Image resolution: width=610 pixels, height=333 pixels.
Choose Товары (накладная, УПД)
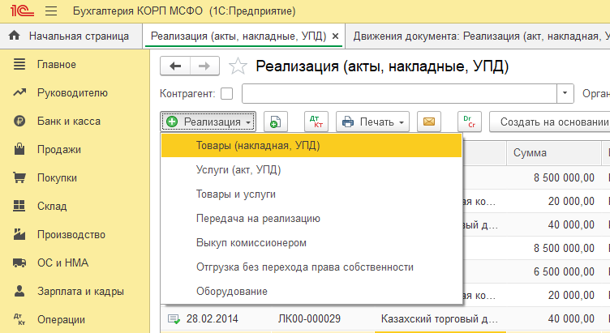311,145
